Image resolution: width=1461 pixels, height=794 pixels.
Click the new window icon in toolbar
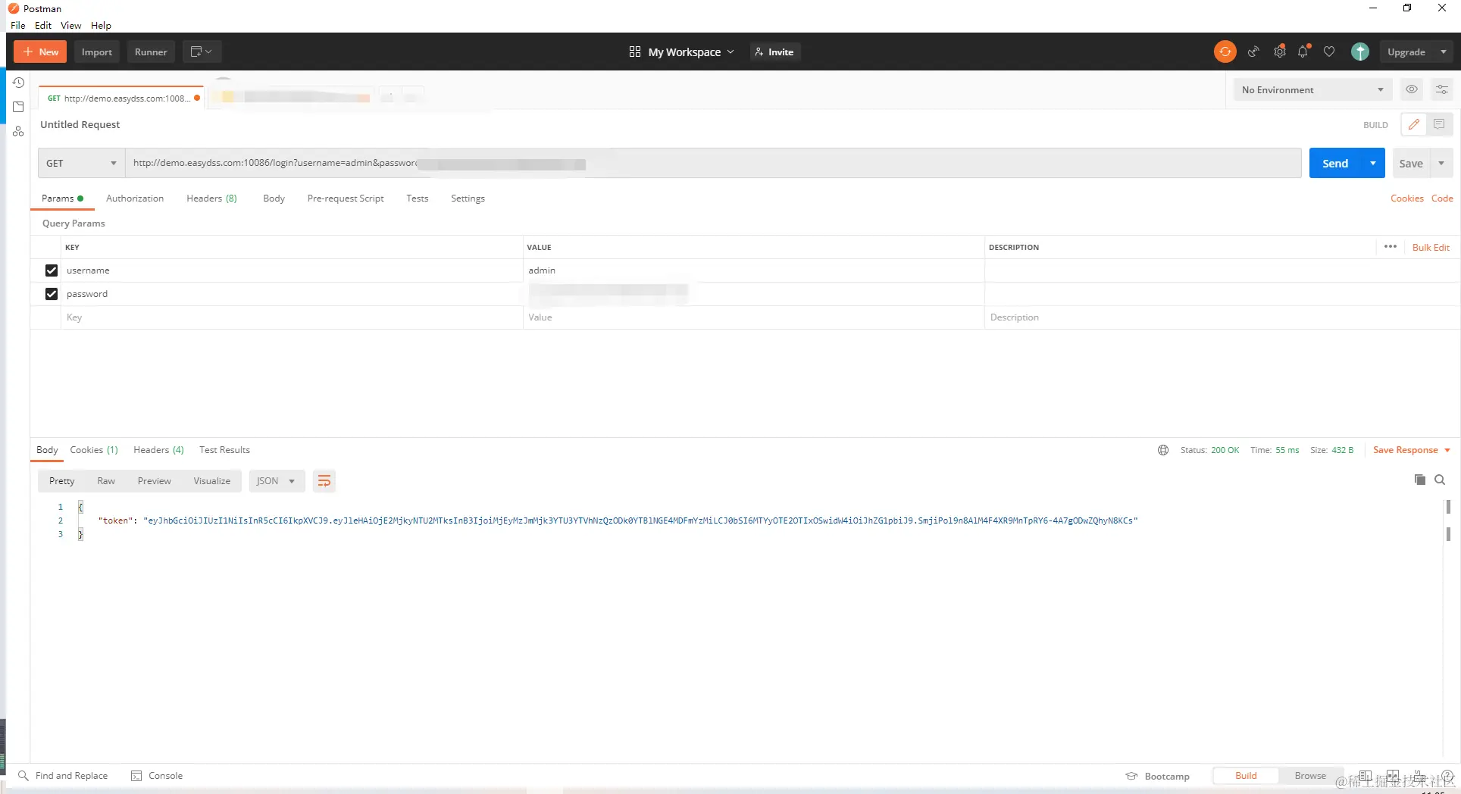point(202,52)
